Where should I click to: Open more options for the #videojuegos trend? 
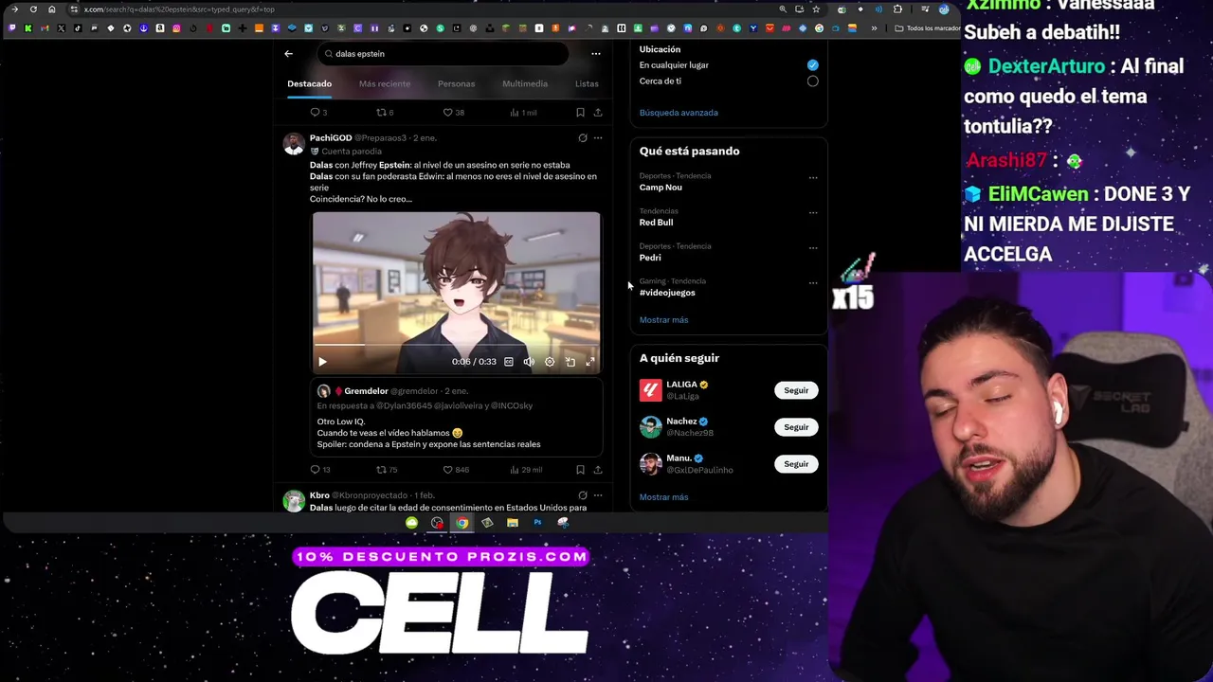pos(812,283)
